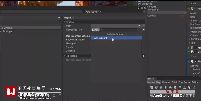The image size is (201, 101).
Task: Open the Composite Part dropdown arrow
Action: click(143, 30)
